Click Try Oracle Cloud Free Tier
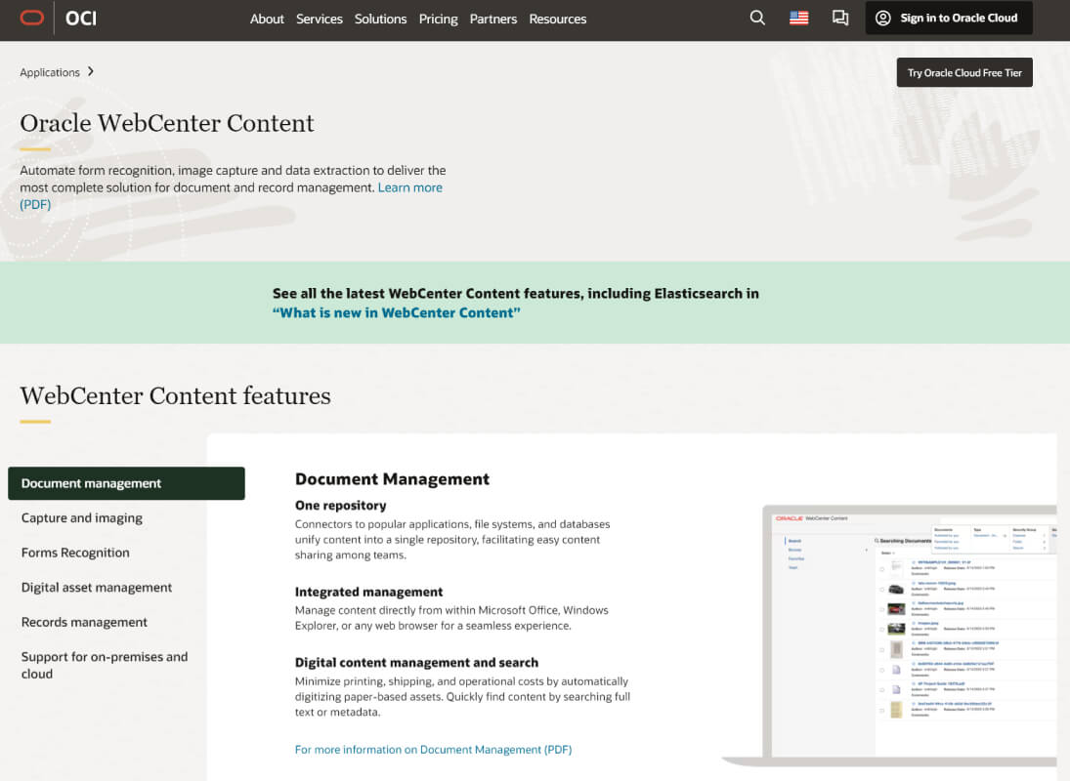 [964, 72]
